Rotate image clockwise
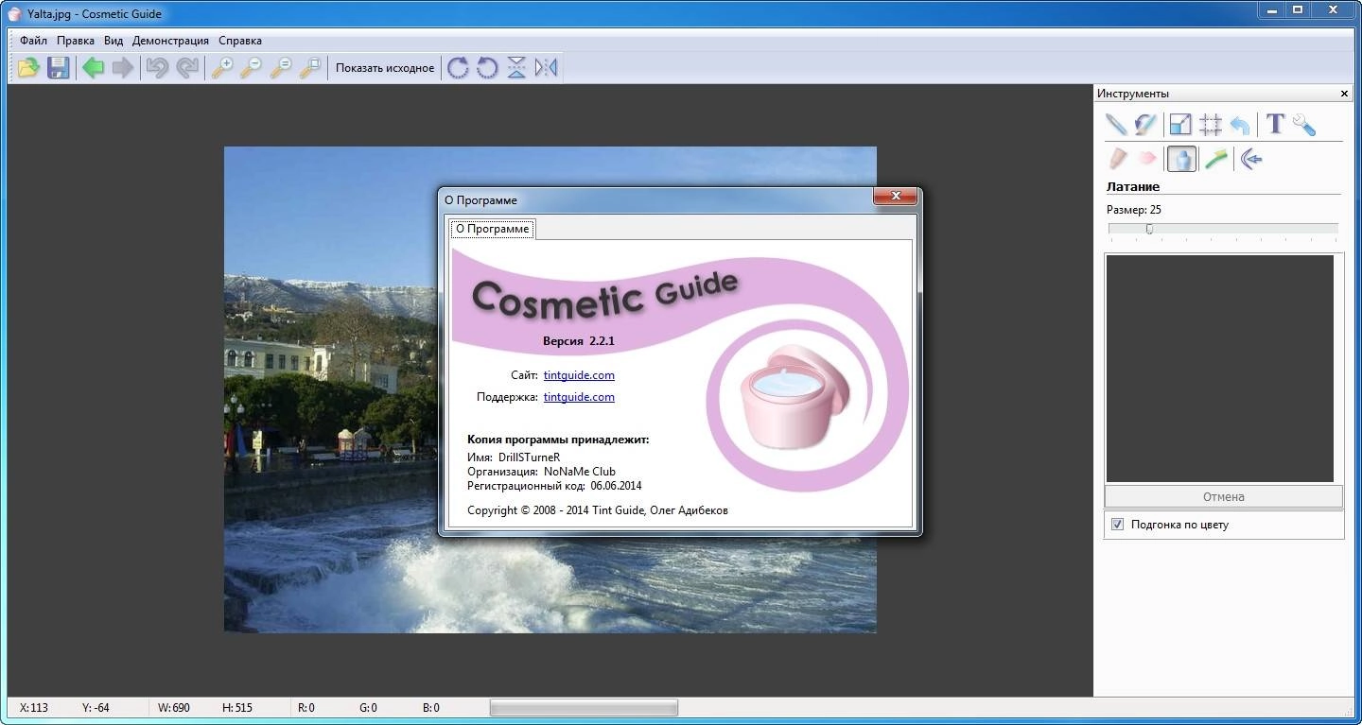Image resolution: width=1362 pixels, height=725 pixels. pos(458,68)
